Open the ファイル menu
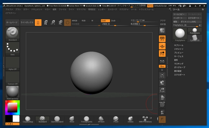209x128 pixels. [x=62, y=9]
